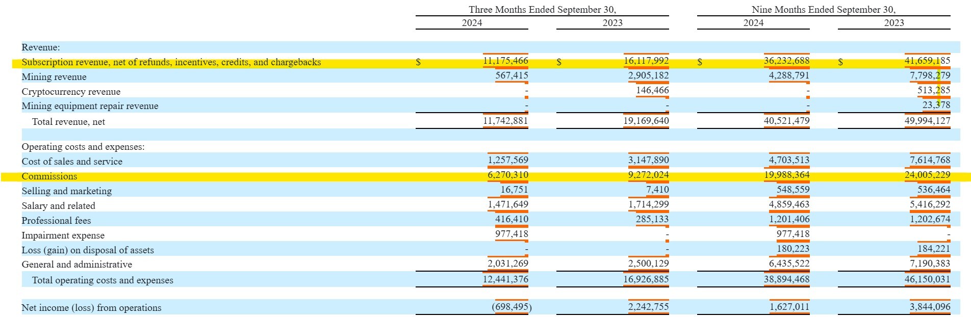971x317 pixels.
Task: Click the Mining equipment repair revenue label
Action: pyautogui.click(x=90, y=106)
